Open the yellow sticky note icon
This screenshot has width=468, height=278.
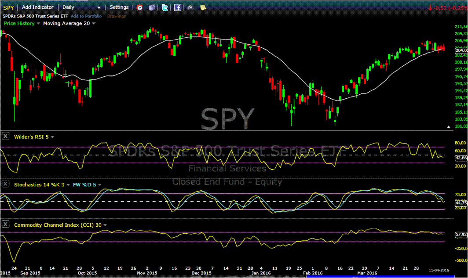point(203,7)
